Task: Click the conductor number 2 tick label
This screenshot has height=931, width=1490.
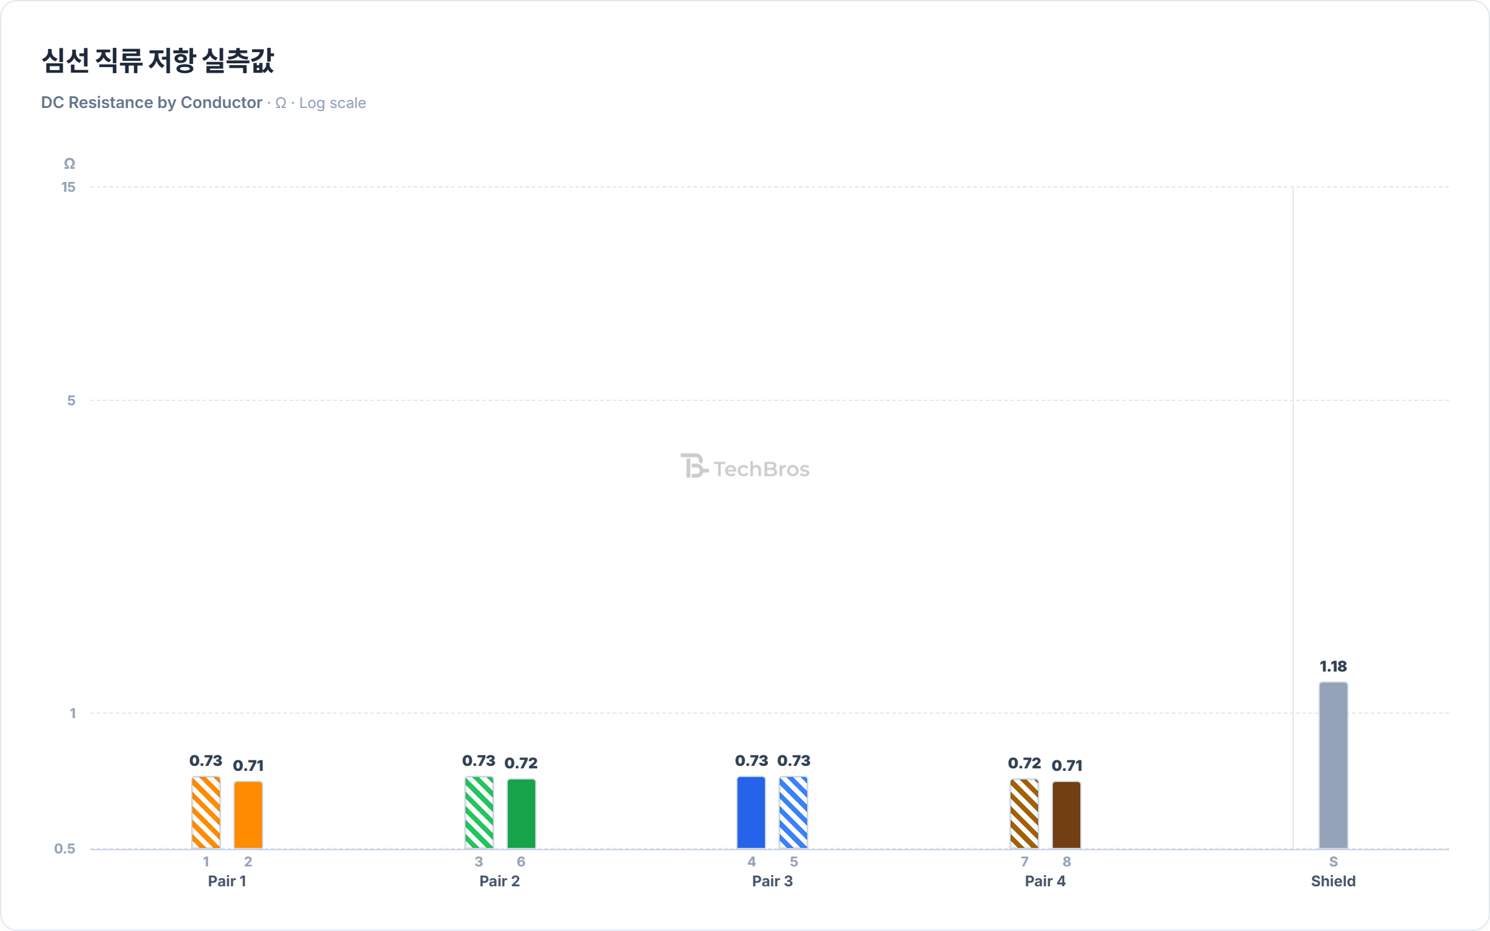Action: point(248,862)
